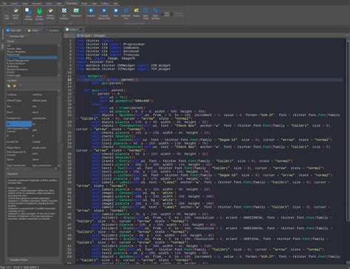Click the Python Block ribbon icon

16,13
